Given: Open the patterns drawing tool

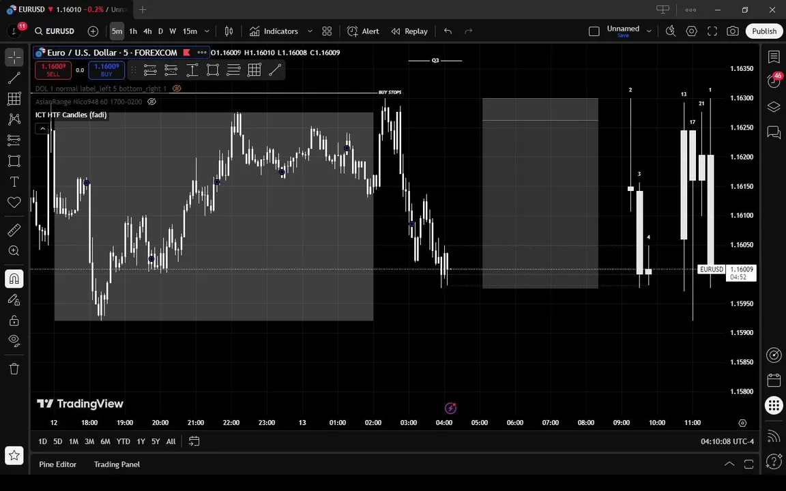Looking at the screenshot, I should [x=14, y=119].
